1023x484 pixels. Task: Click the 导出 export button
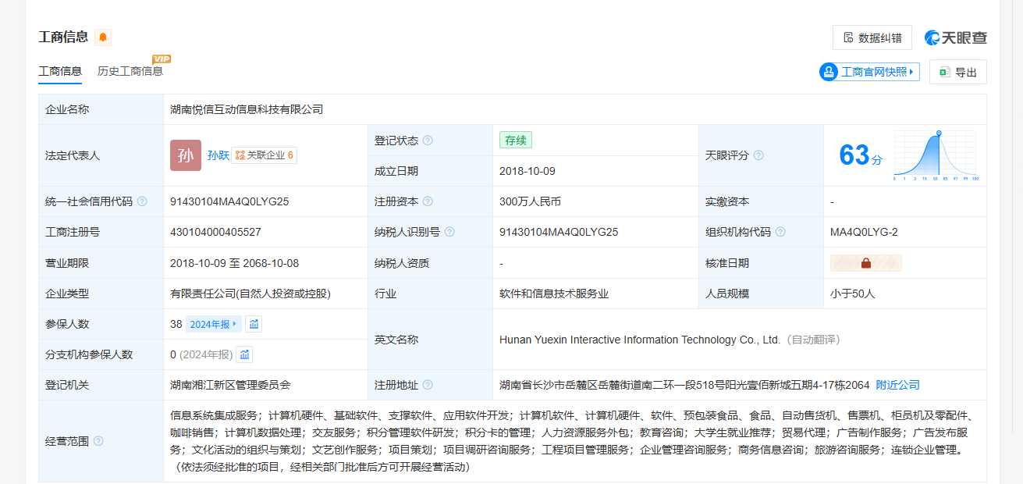coord(957,72)
